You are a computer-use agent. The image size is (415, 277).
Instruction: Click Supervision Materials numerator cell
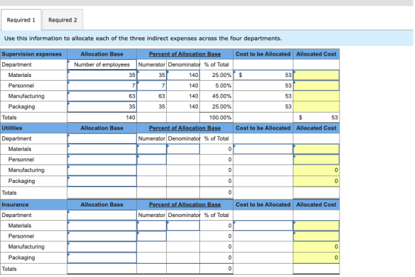[x=152, y=75]
